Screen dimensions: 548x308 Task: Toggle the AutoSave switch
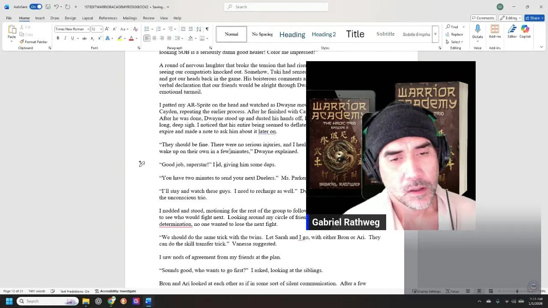[36, 7]
